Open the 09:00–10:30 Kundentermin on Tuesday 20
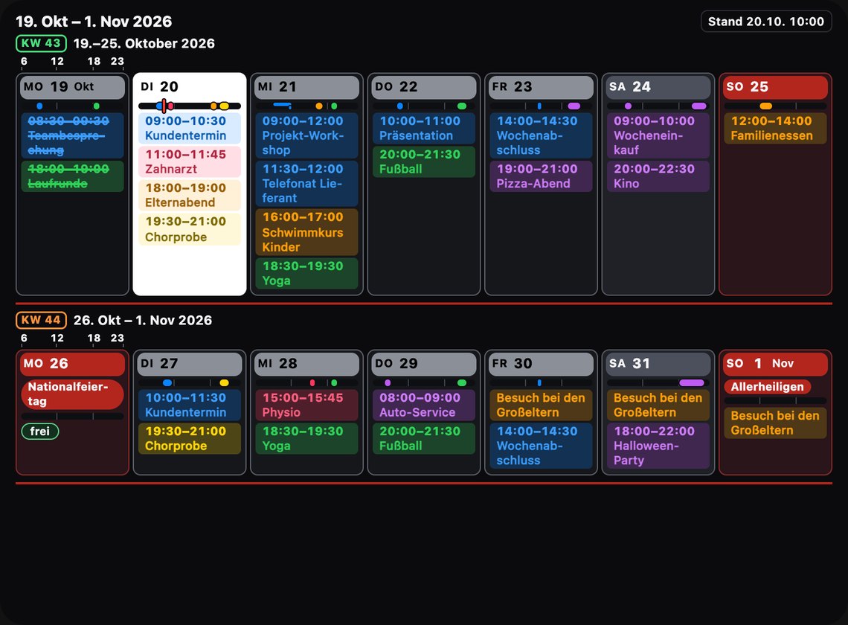848x625 pixels. 189,128
